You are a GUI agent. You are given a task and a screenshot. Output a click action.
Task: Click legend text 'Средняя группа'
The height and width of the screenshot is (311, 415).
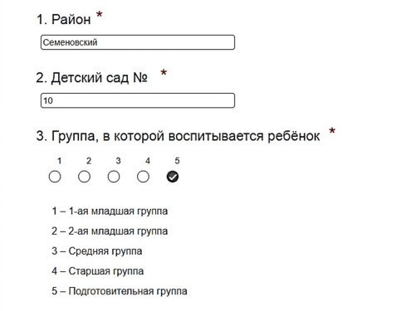click(105, 251)
